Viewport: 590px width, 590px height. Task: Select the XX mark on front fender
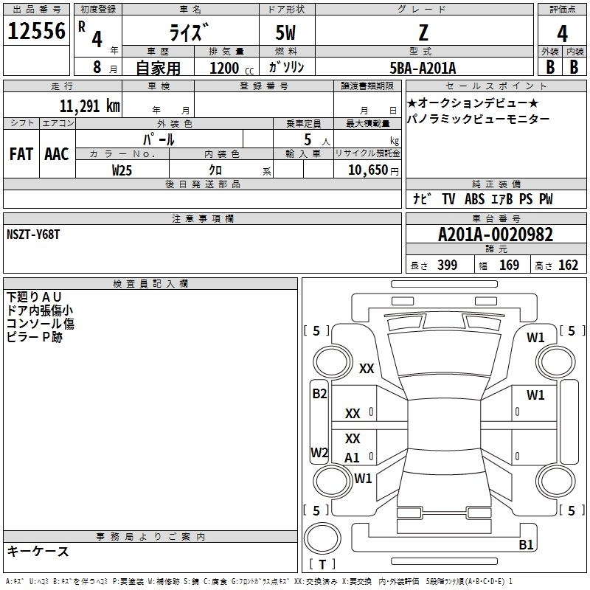[x=367, y=368]
